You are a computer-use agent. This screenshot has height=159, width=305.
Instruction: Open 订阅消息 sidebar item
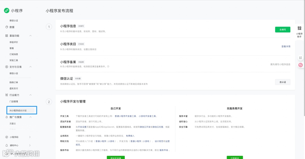coord(14,54)
